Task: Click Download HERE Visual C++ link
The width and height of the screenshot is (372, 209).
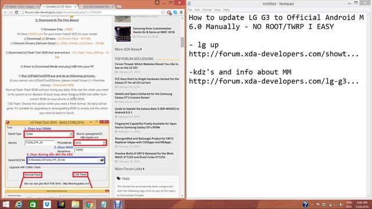Action: [63, 85]
